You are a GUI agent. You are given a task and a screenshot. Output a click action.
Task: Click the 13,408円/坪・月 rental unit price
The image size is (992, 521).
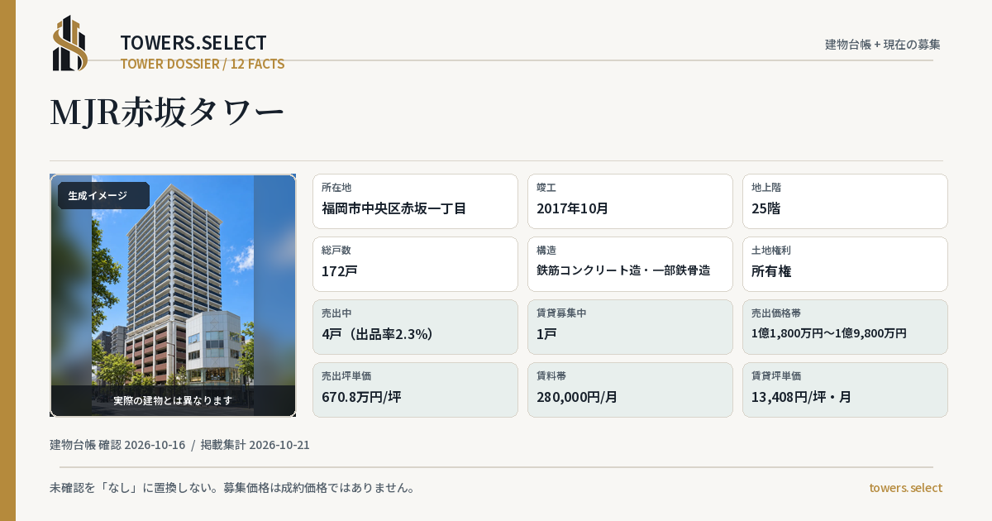point(801,397)
